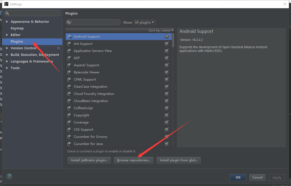Viewport: 291px width, 186px height.
Task: Click the Apply button
Action: [x=277, y=178]
